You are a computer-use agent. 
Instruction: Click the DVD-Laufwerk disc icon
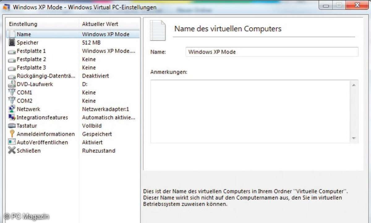click(x=12, y=84)
